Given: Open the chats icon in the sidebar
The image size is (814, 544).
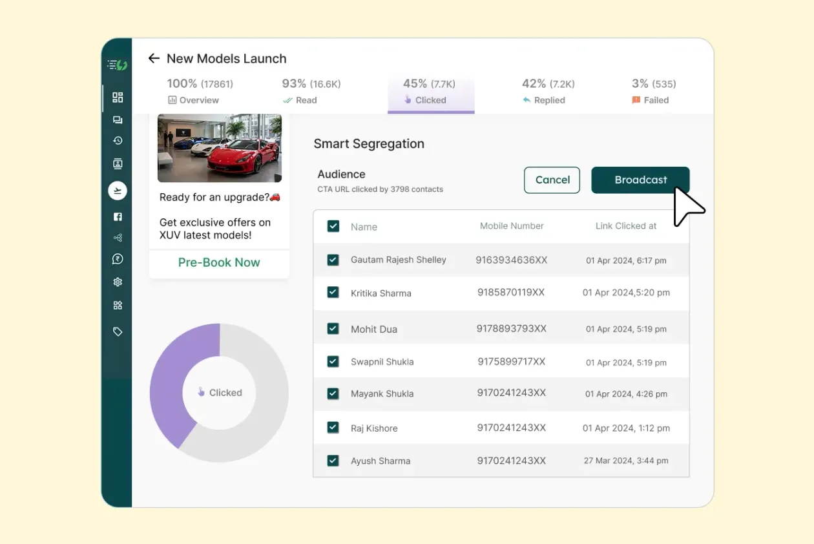Looking at the screenshot, I should (x=118, y=120).
